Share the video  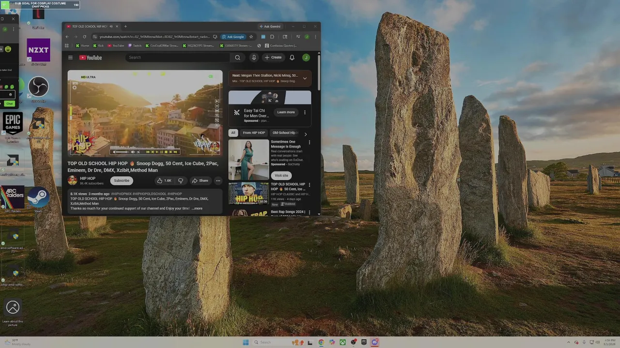(200, 181)
